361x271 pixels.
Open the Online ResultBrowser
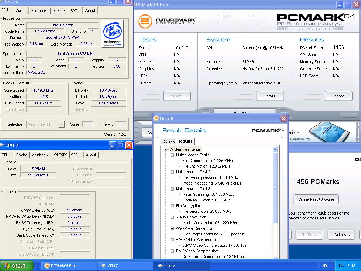tap(316, 199)
